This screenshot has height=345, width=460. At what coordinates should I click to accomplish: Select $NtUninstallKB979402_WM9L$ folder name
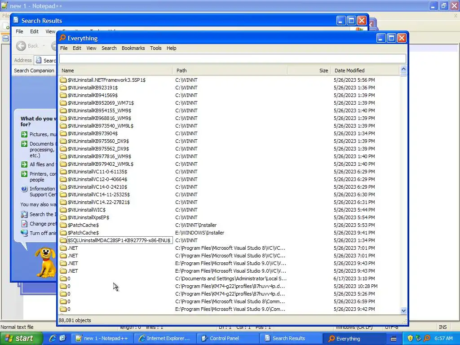click(x=100, y=164)
